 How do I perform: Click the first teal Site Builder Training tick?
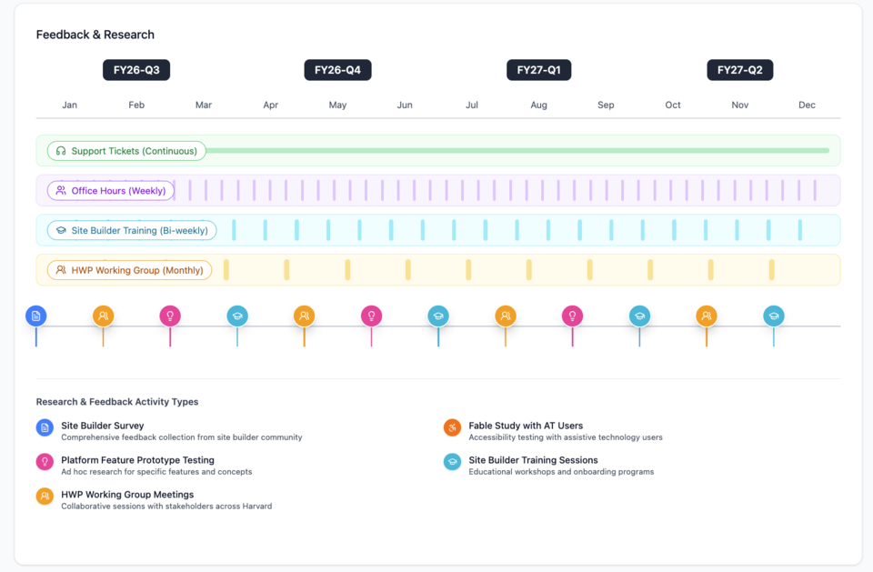pyautogui.click(x=234, y=230)
